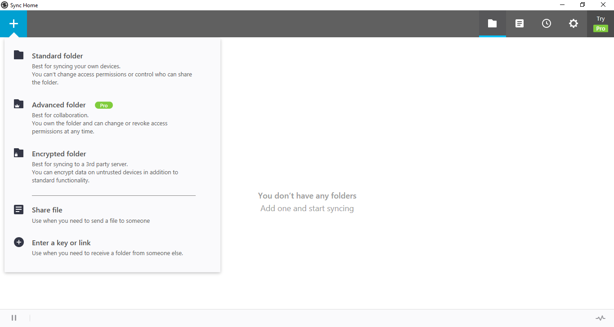Open the Shared files view icon
The image size is (614, 327).
coord(519,23)
